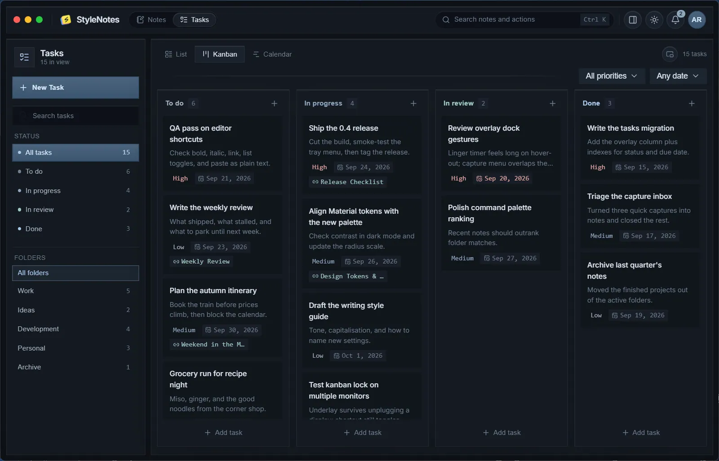Image resolution: width=719 pixels, height=461 pixels.
Task: Open the Weekly Review linked note
Action: [201, 262]
